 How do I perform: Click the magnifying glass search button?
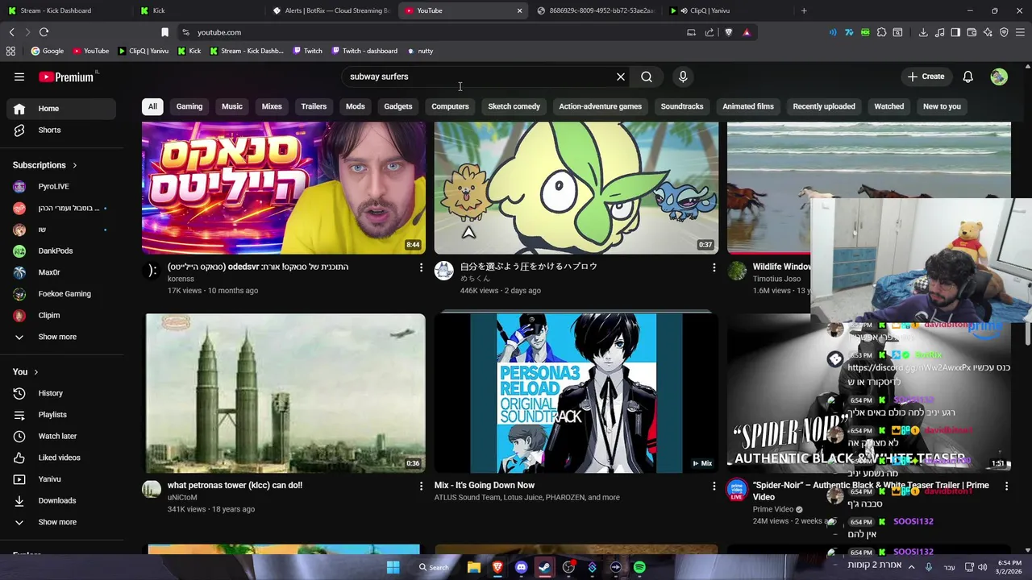point(647,77)
